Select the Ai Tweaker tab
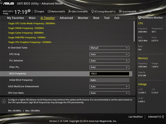 coord(48,18)
